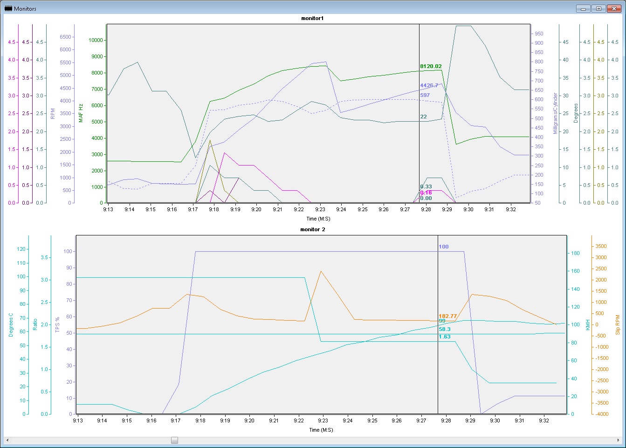Viewport: 626px width, 448px height.
Task: Select the monitor 2 chart title
Action: (312, 229)
